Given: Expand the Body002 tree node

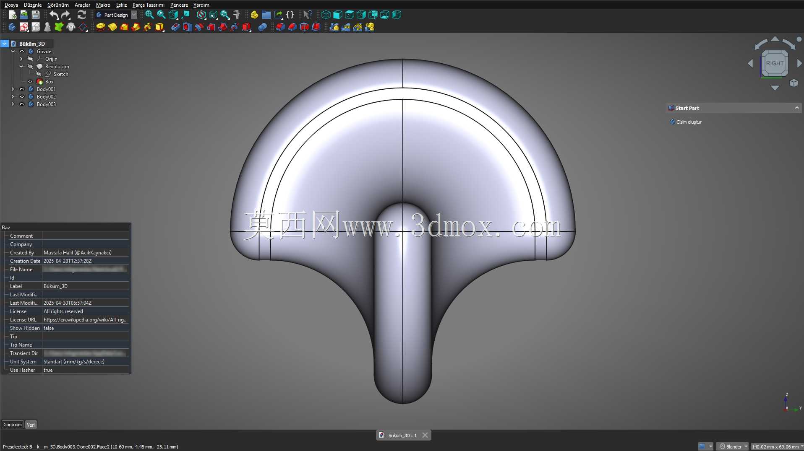Looking at the screenshot, I should coord(13,97).
